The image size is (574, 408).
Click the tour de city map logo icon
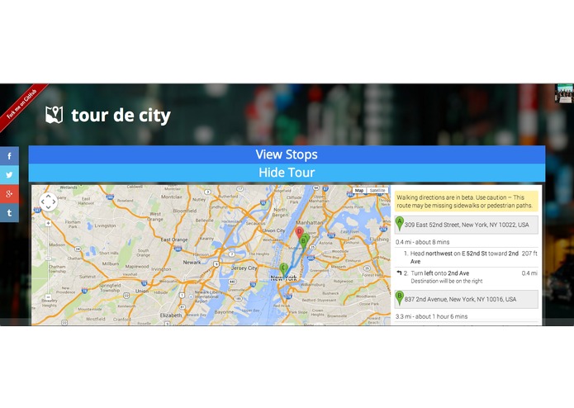point(55,115)
